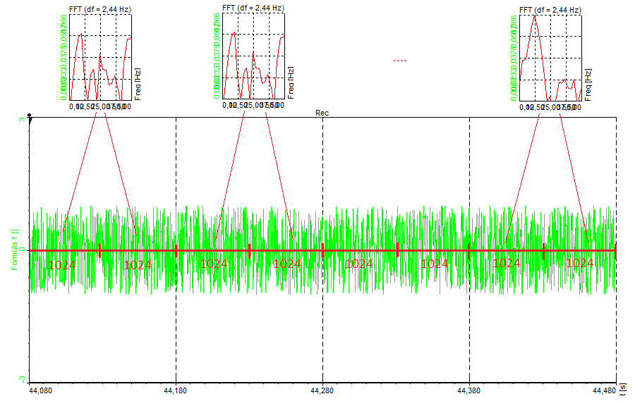This screenshot has width=635, height=401.
Task: Select the rightmost 'FFT (df = 2,44 Hz)' title
Action: (x=550, y=10)
